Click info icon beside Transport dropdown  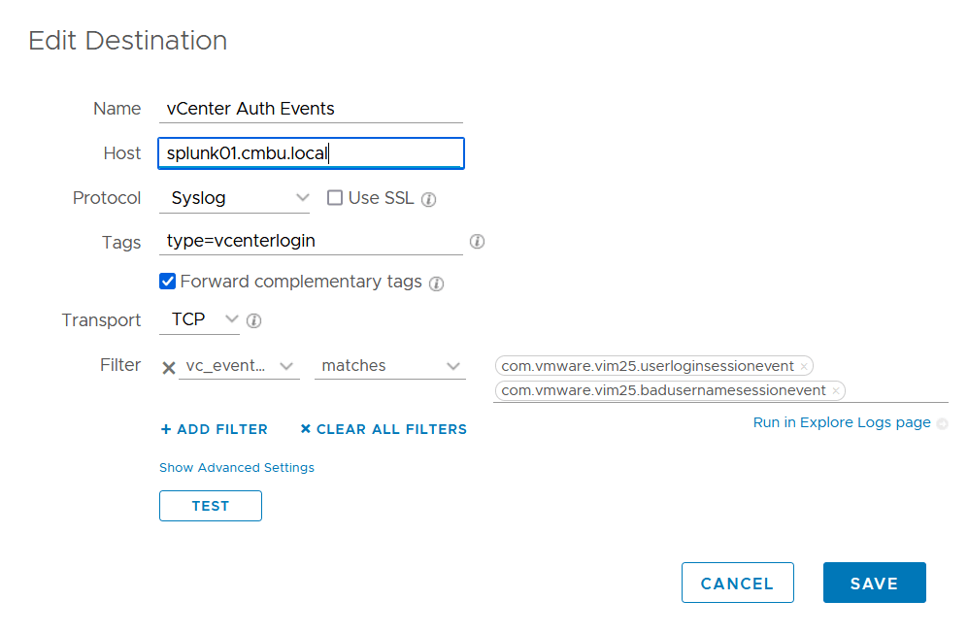coord(253,319)
